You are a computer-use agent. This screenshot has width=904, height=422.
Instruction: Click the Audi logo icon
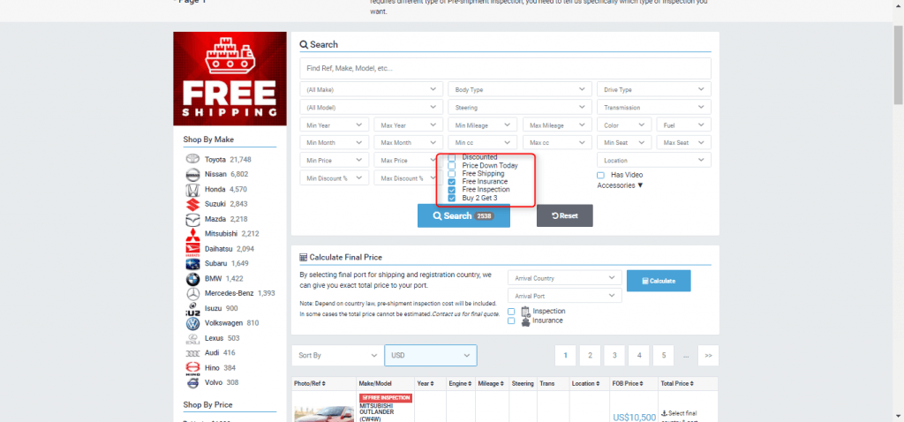[192, 353]
